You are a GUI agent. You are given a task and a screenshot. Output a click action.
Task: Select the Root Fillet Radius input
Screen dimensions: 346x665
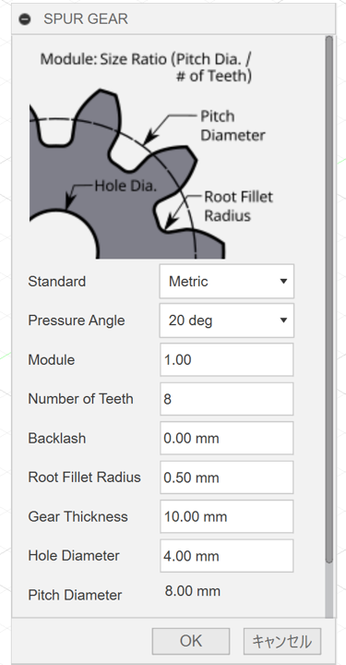click(x=227, y=478)
